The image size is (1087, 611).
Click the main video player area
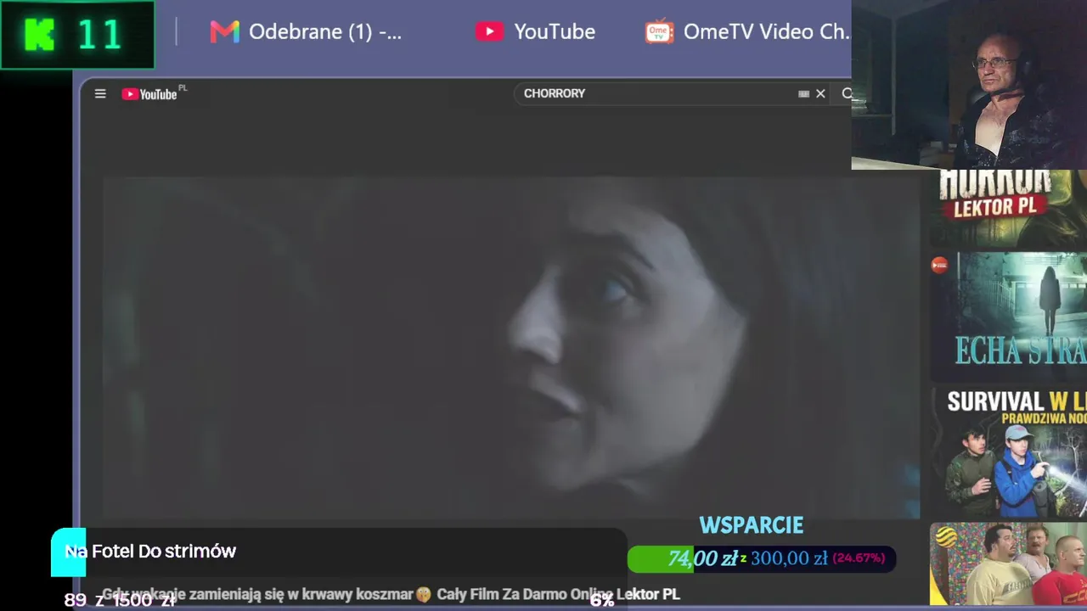click(x=510, y=347)
